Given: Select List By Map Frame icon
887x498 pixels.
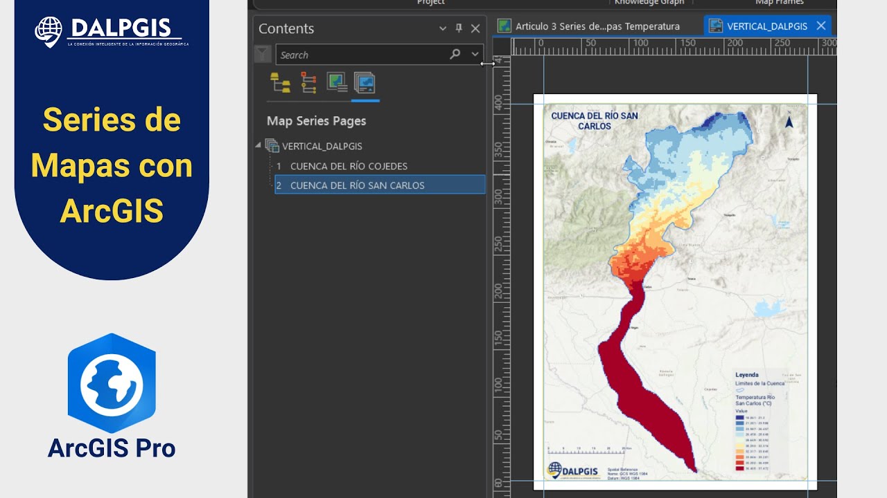Looking at the screenshot, I should tap(337, 83).
